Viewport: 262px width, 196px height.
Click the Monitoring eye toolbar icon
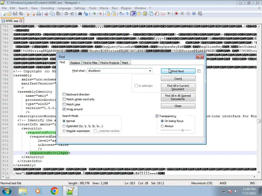[169, 14]
